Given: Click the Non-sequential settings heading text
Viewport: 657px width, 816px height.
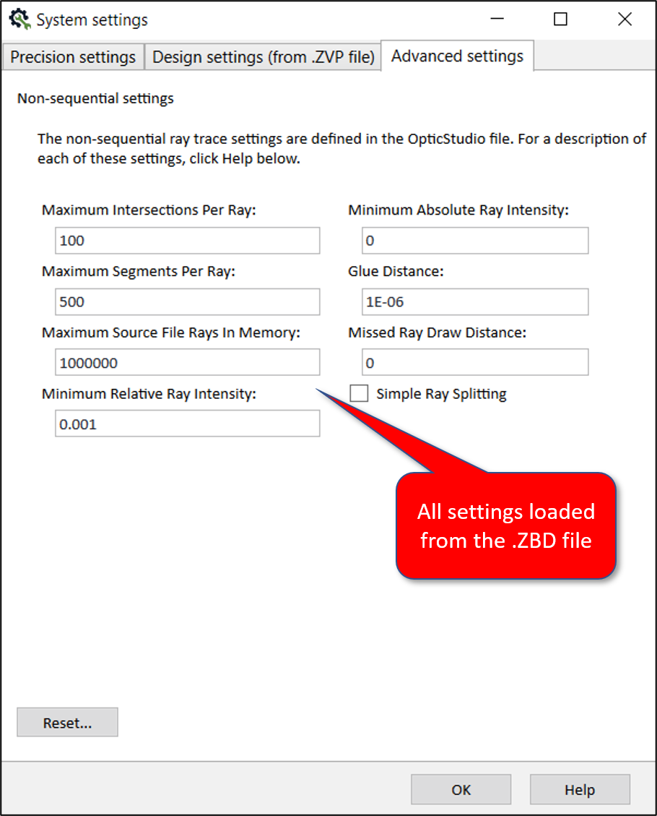Looking at the screenshot, I should (95, 98).
